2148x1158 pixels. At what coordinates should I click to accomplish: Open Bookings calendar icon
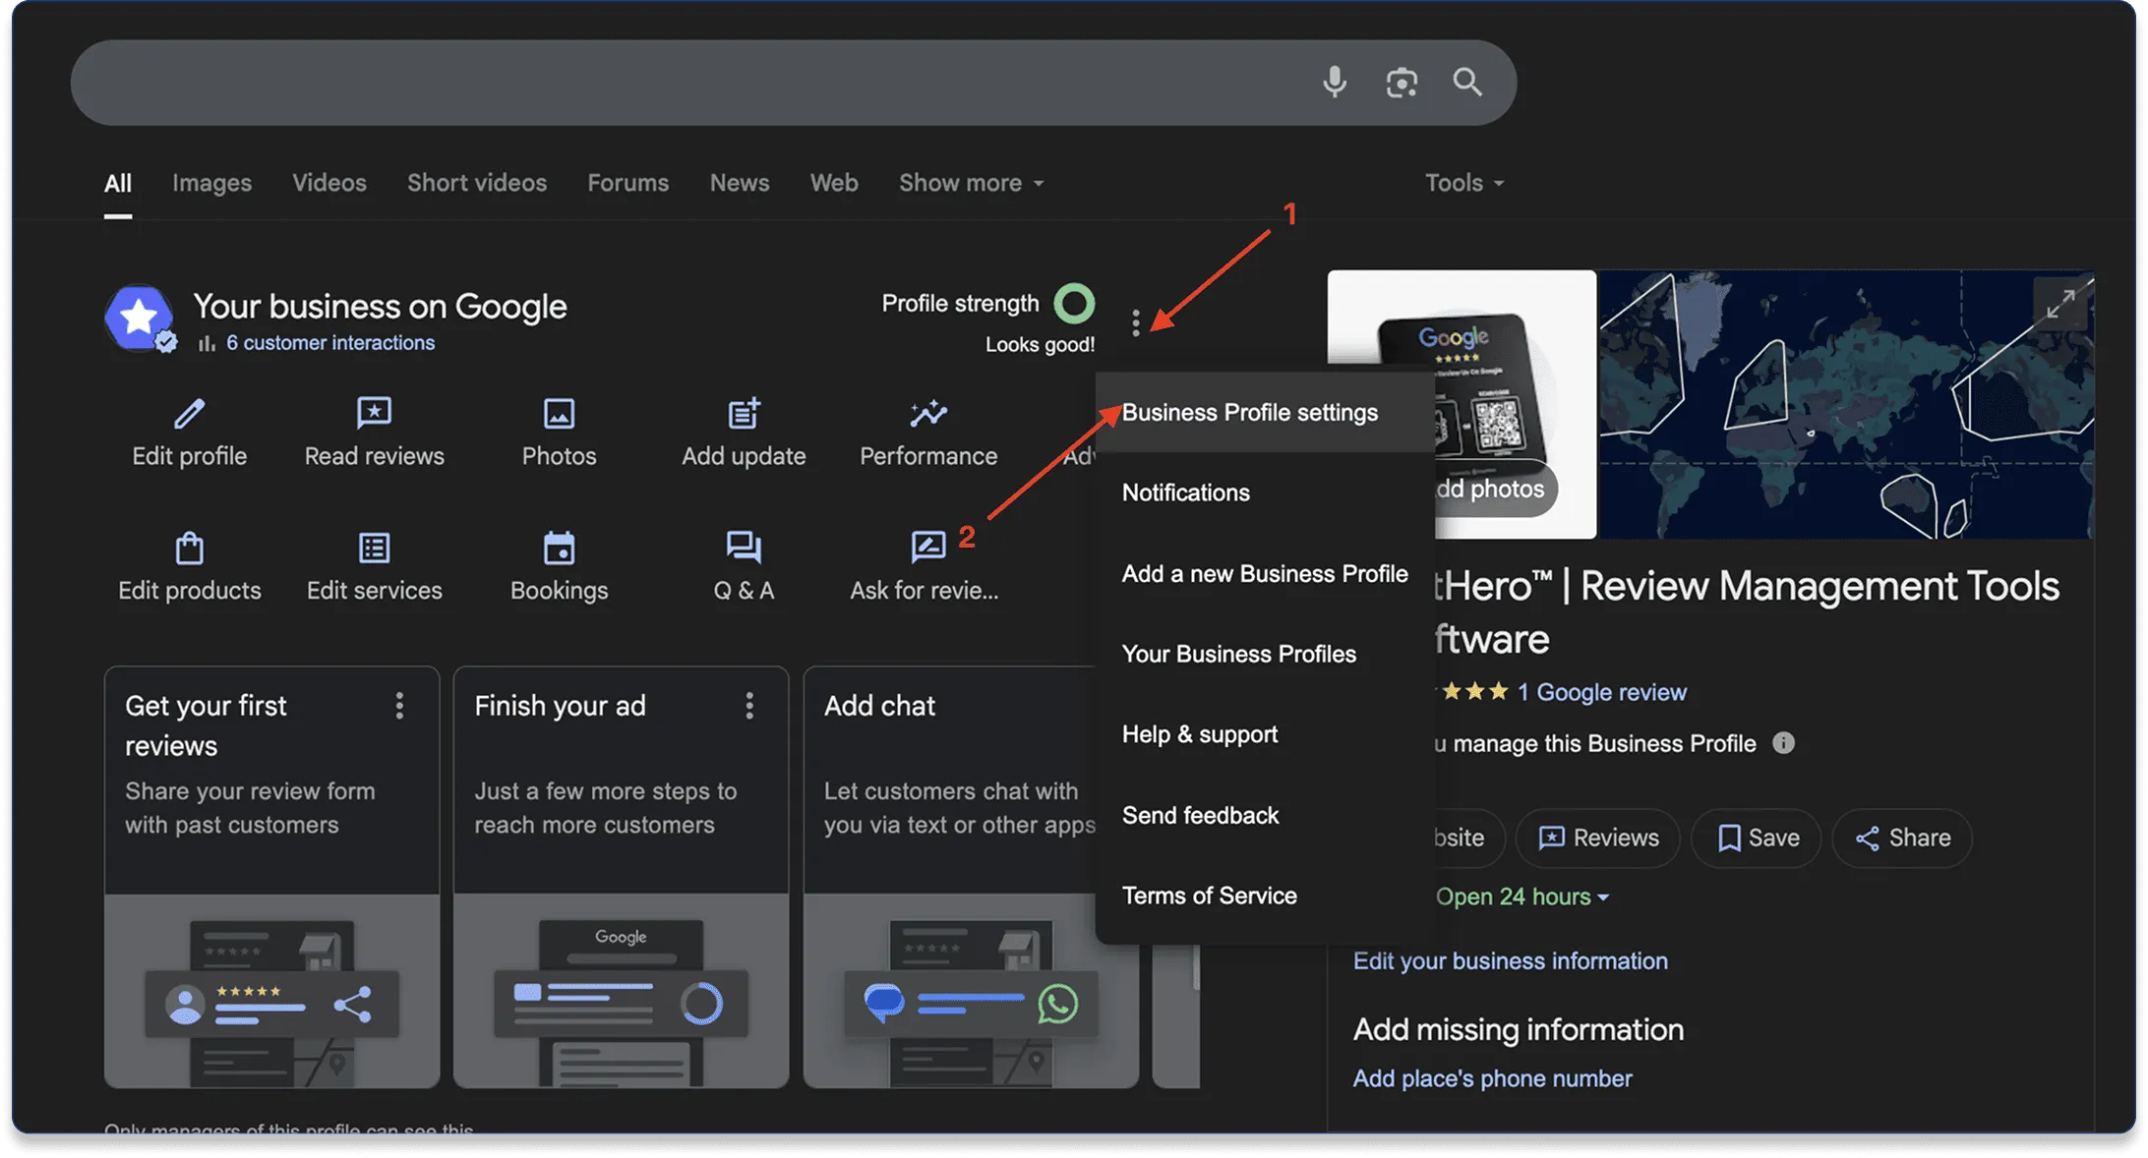559,549
